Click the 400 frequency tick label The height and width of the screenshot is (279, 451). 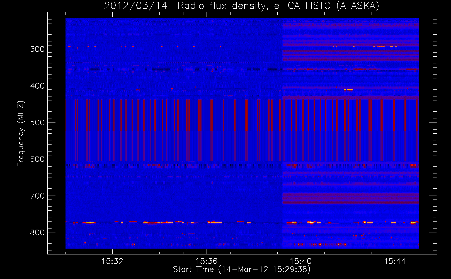37,86
